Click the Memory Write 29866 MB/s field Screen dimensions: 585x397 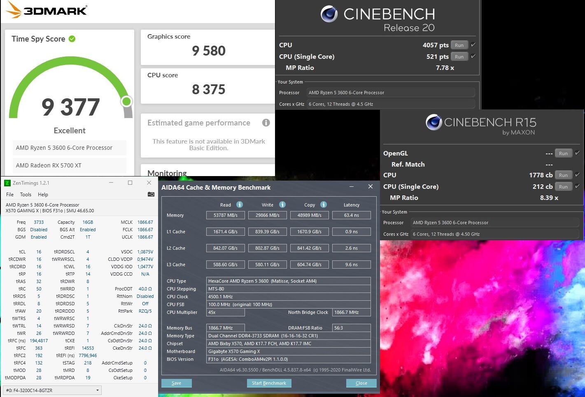(268, 215)
